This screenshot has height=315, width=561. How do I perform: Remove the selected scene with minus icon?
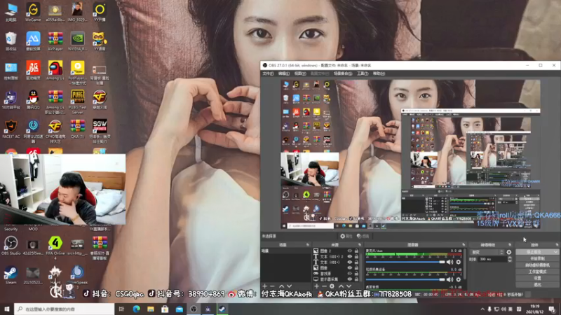pyautogui.click(x=272, y=286)
